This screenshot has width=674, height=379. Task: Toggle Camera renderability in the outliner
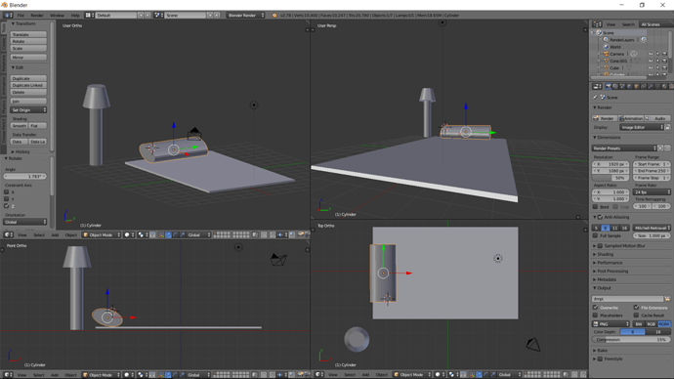tap(664, 54)
